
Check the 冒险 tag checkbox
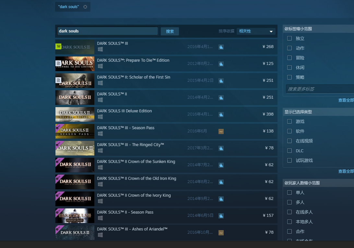289,58
